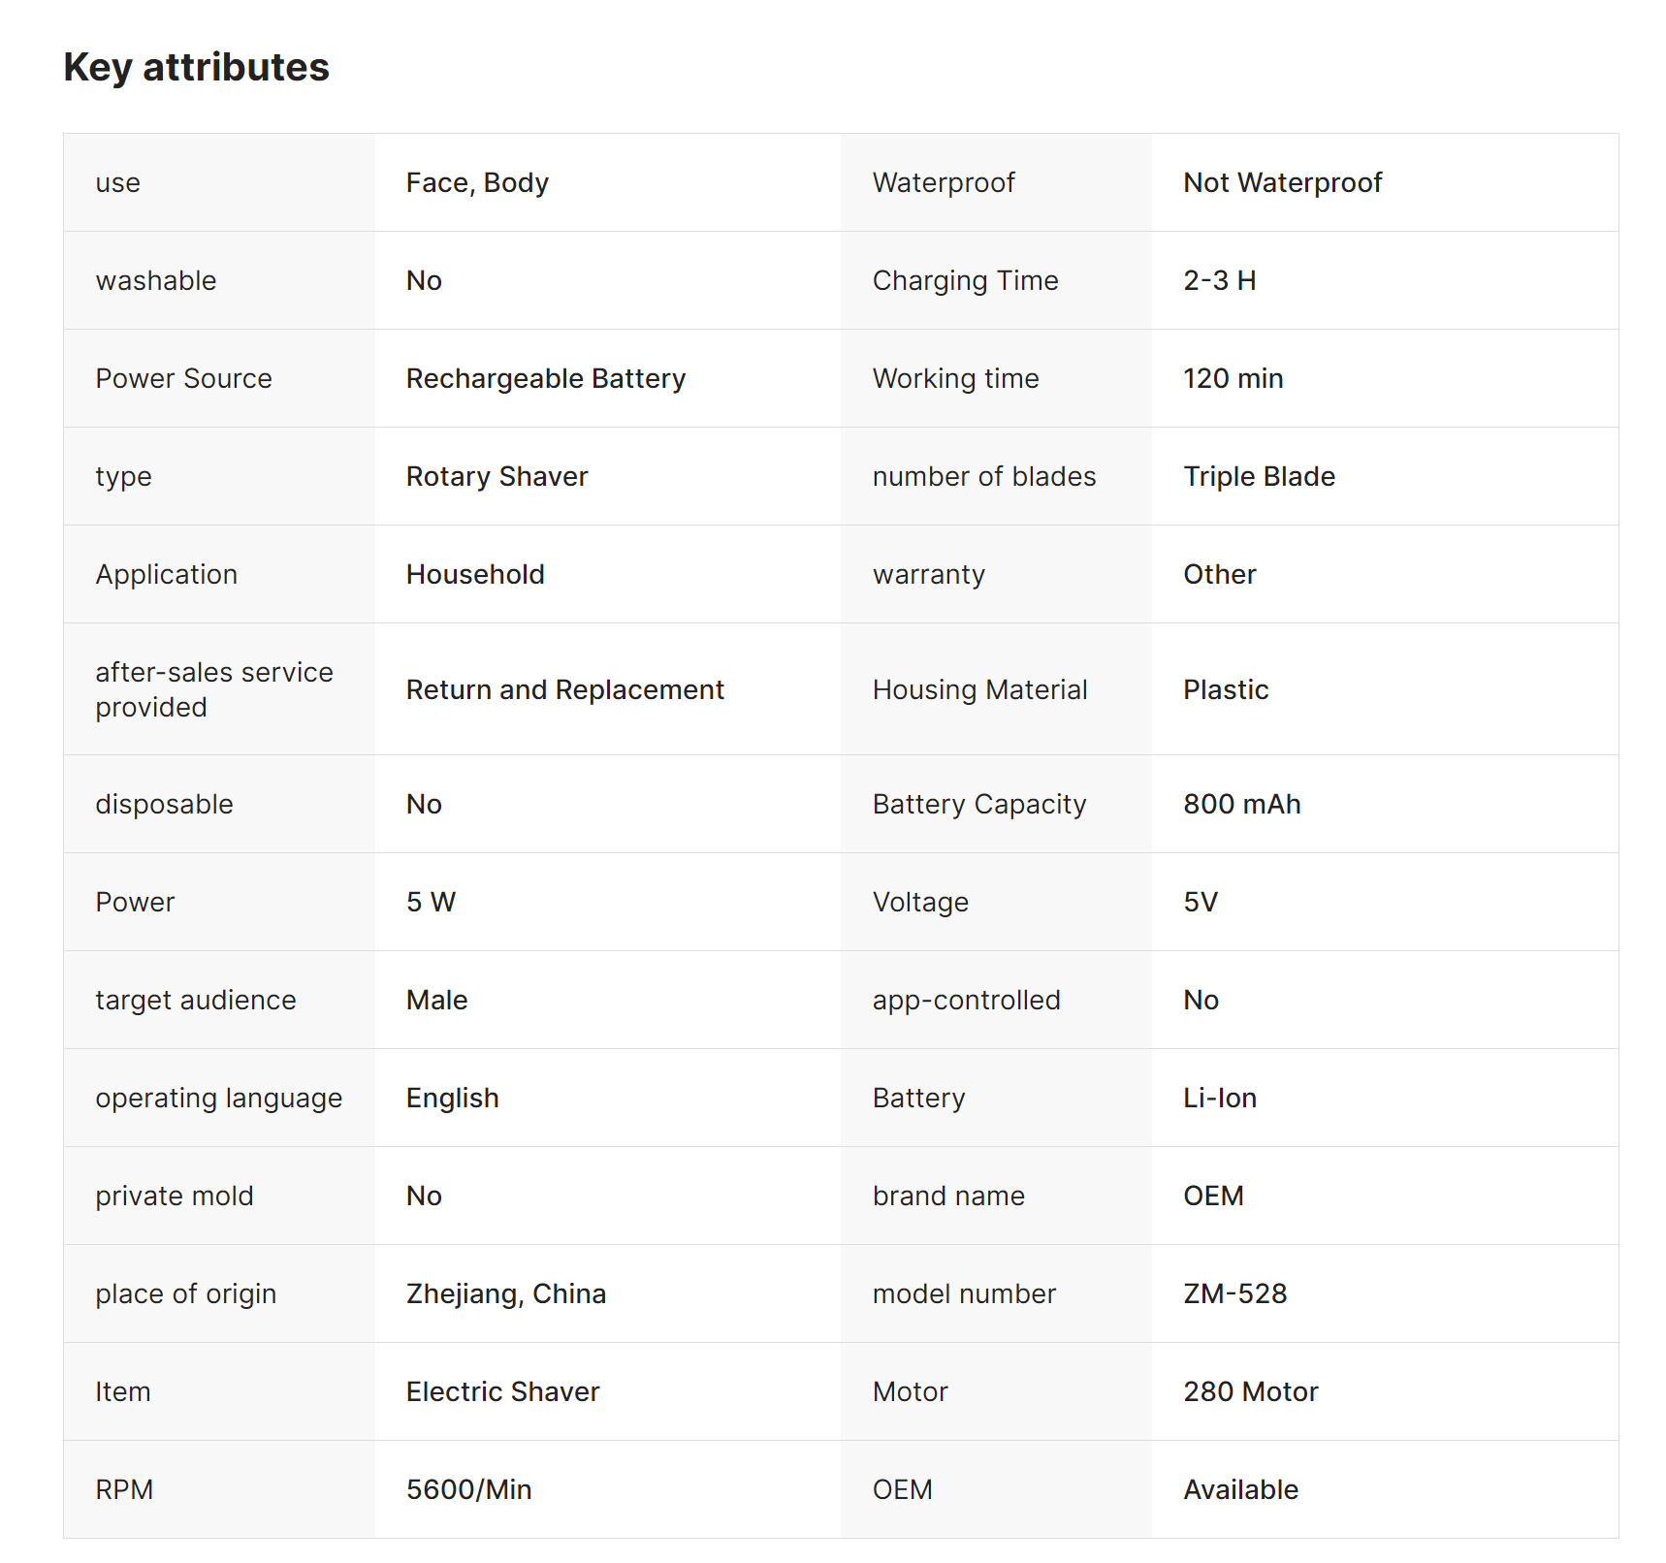The height and width of the screenshot is (1563, 1666).
Task: Select the 120 min working time value
Action: [x=1233, y=378]
